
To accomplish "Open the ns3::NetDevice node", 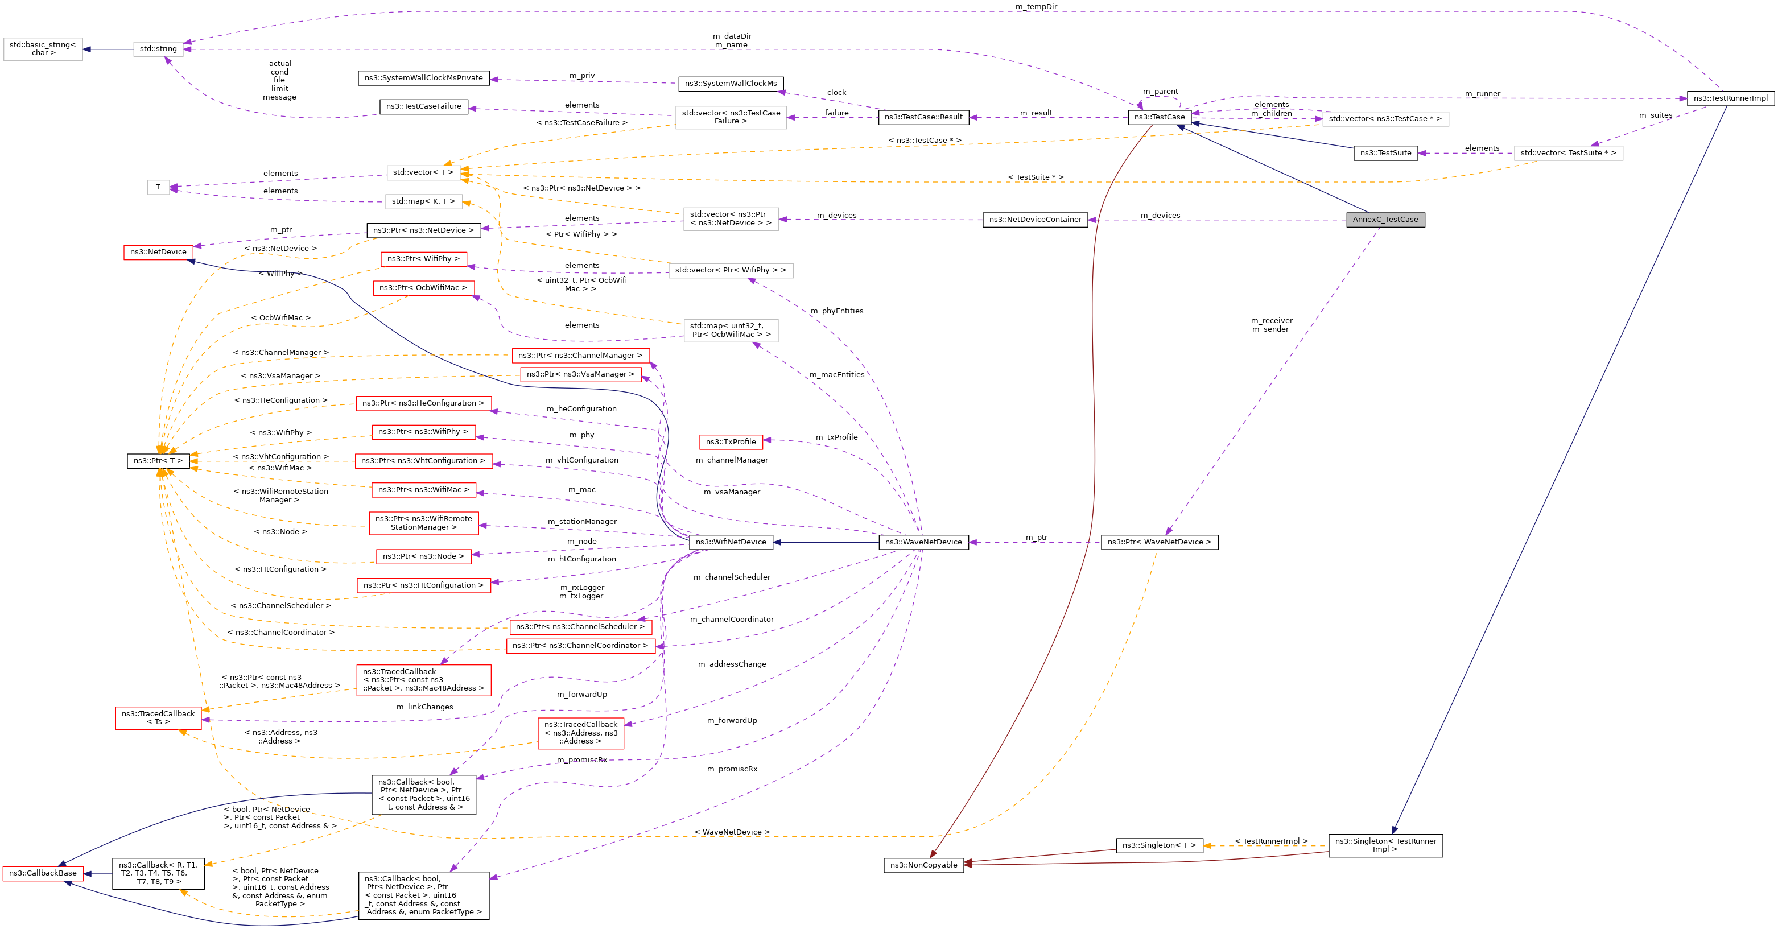I will [158, 253].
